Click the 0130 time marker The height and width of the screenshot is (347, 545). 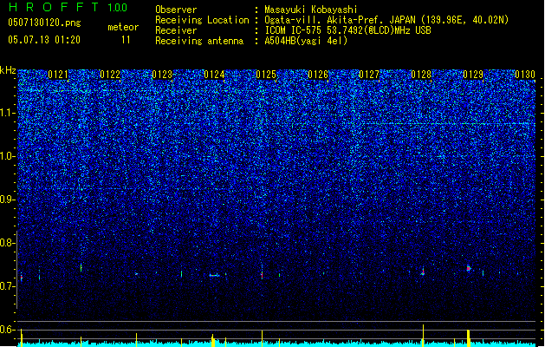pyautogui.click(x=525, y=75)
